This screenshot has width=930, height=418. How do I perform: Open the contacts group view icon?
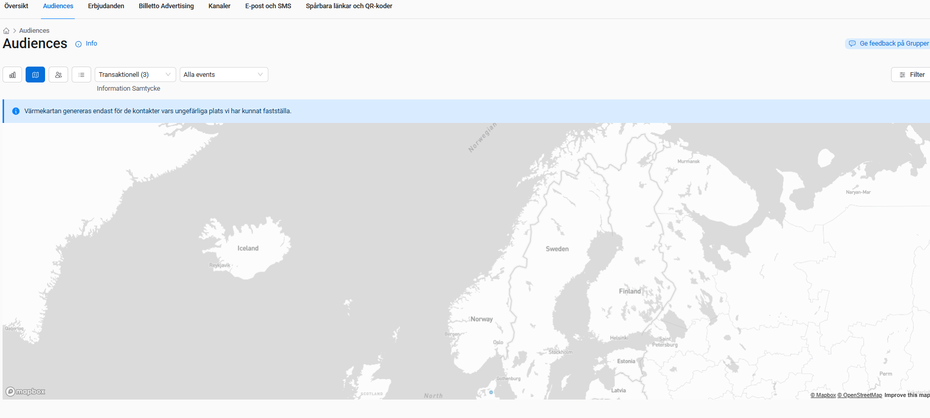click(58, 75)
